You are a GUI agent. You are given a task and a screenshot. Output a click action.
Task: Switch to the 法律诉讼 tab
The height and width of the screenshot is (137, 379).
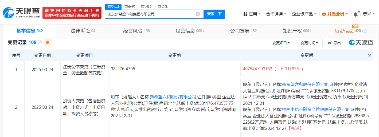(x=83, y=31)
